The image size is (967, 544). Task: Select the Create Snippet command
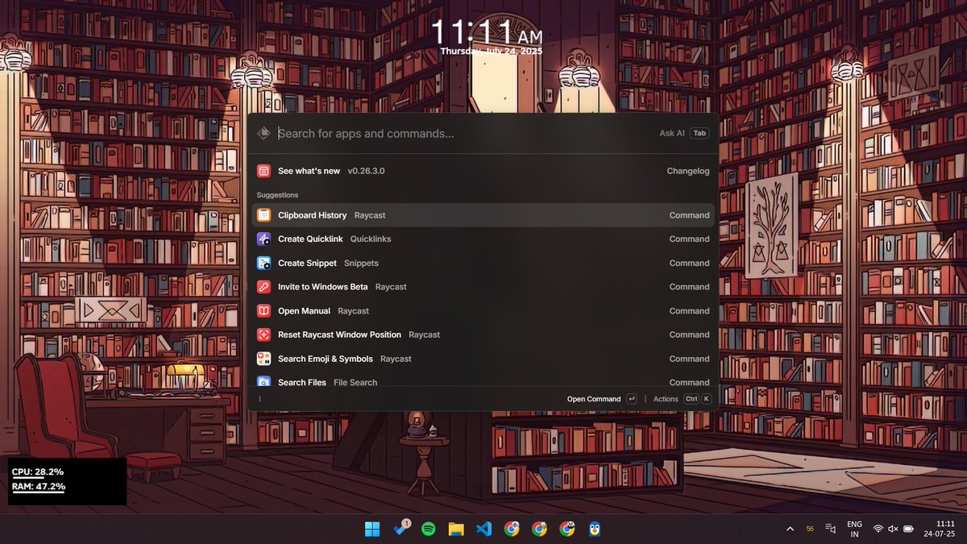(x=483, y=263)
